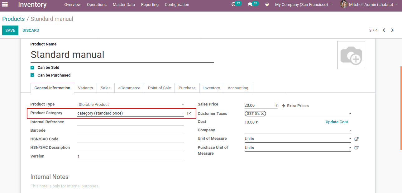This screenshot has height=193, width=402.
Task: Go to Products breadcrumb
Action: pos(13,19)
